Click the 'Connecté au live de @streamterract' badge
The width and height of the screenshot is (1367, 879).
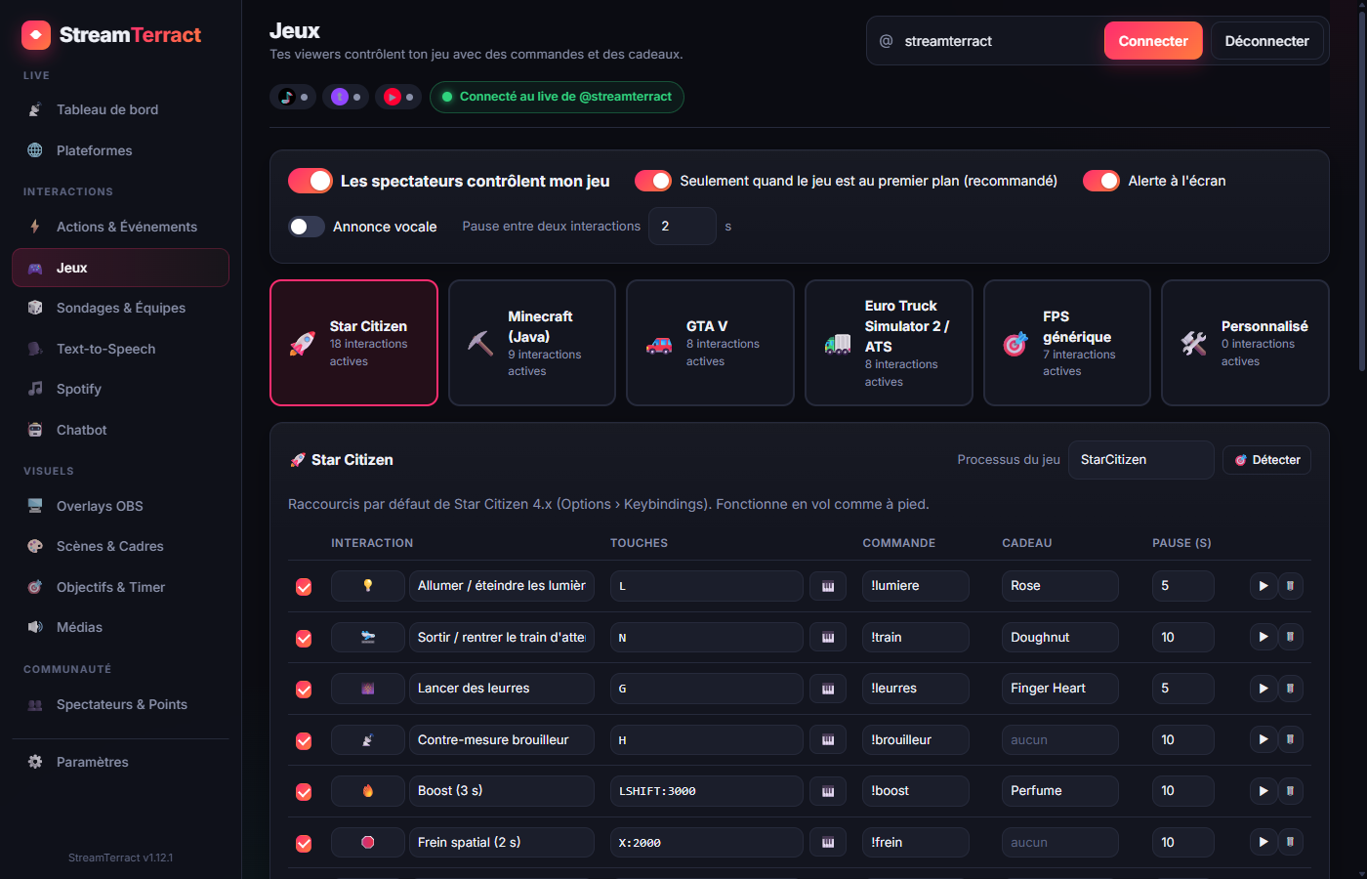coord(557,97)
